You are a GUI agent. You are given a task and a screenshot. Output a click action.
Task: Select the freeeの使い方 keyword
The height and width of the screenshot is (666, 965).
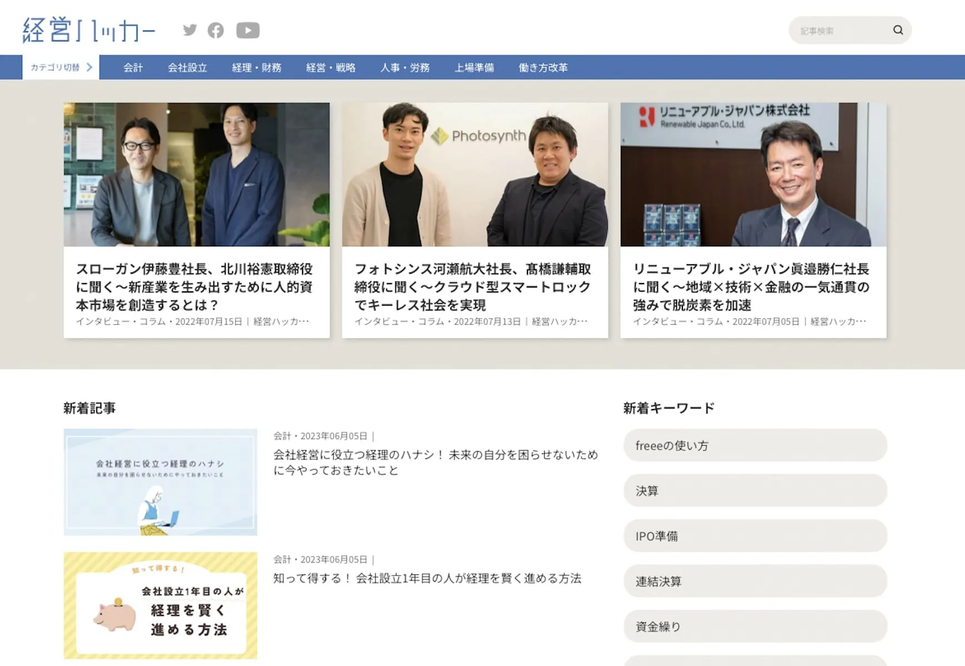click(x=755, y=445)
